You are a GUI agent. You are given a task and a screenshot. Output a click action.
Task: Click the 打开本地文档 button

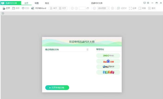[57, 88]
